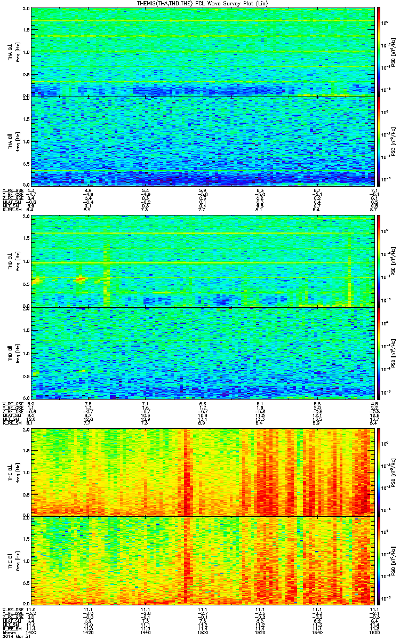Screen dimensions: 400x640
Task: Click the 1600 time tick label
Action: (373, 633)
